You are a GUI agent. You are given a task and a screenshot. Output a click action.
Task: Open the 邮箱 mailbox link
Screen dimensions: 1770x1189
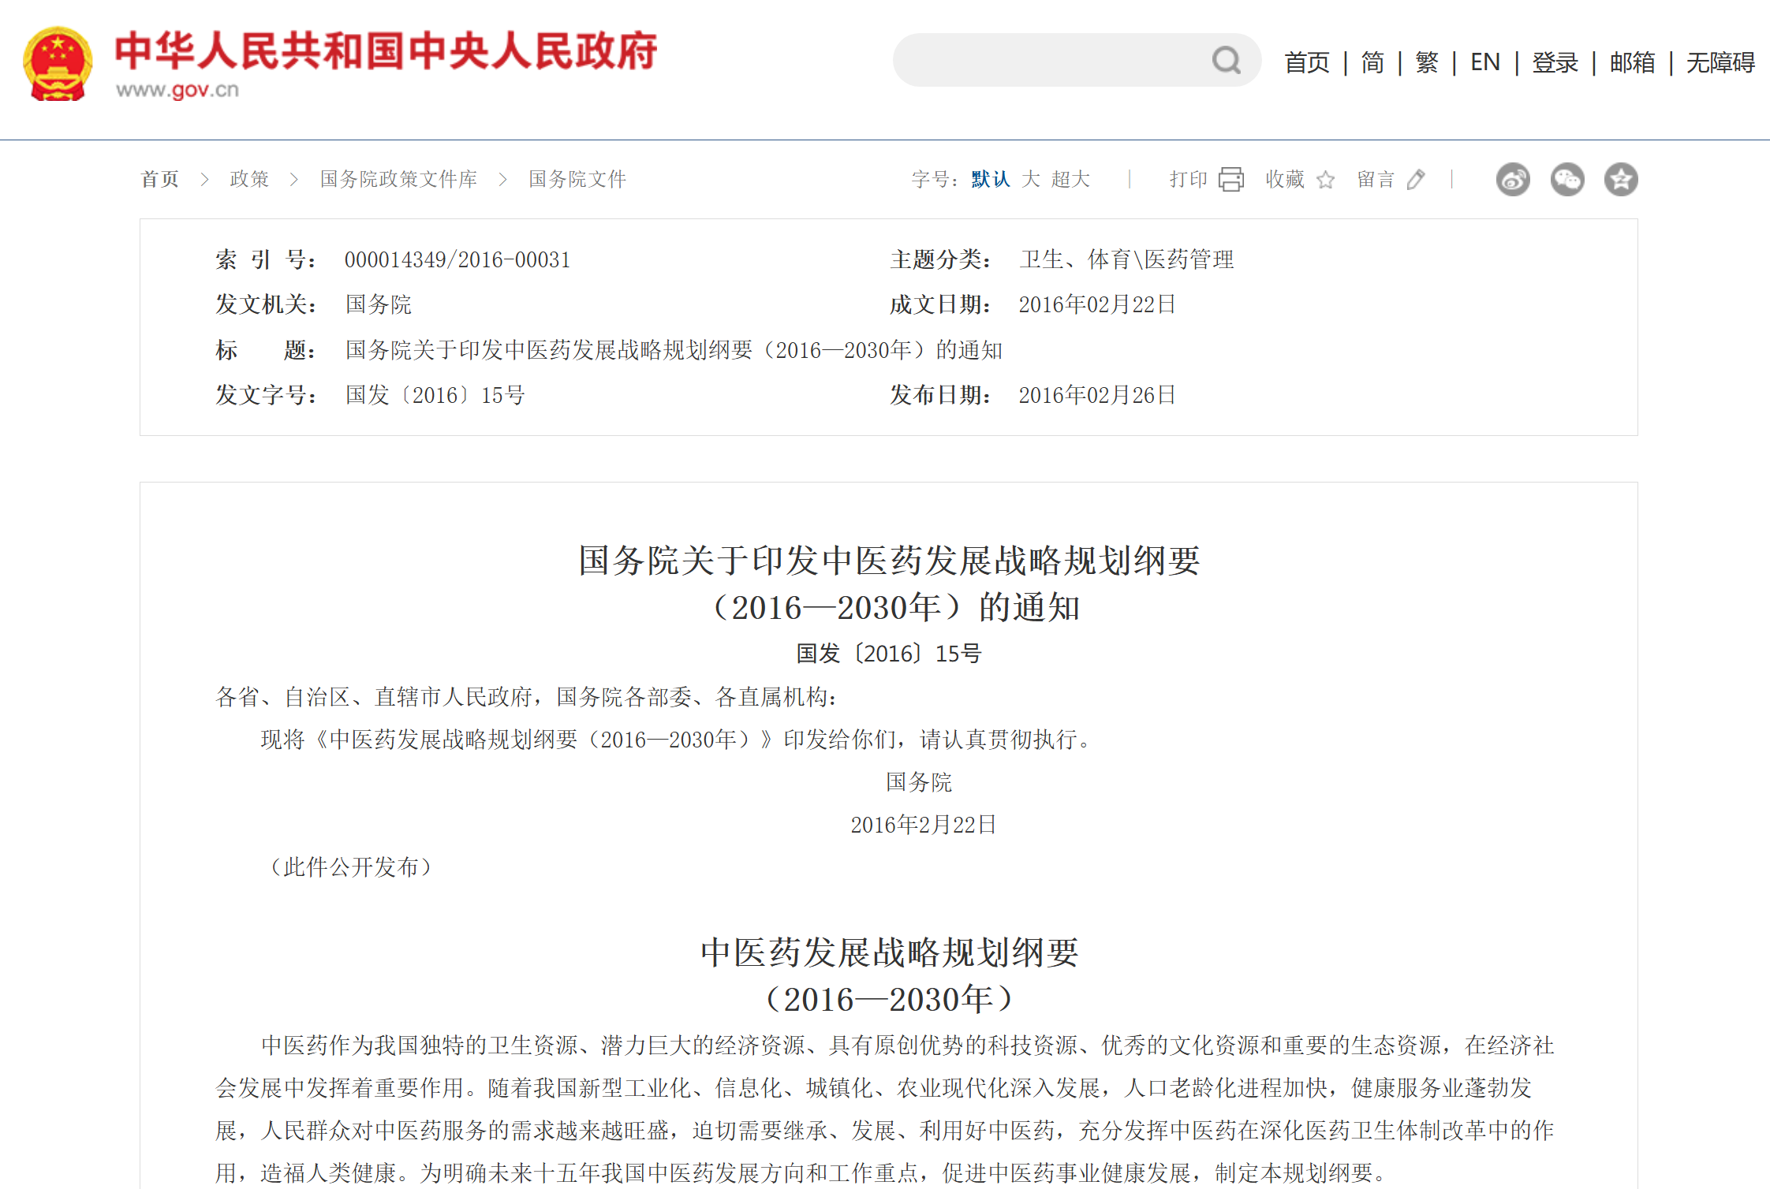[x=1633, y=62]
